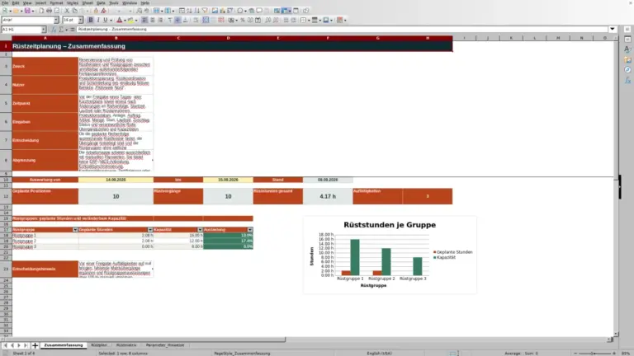Click the Center Horizontally icon
The image size is (634, 356).
(153, 20)
